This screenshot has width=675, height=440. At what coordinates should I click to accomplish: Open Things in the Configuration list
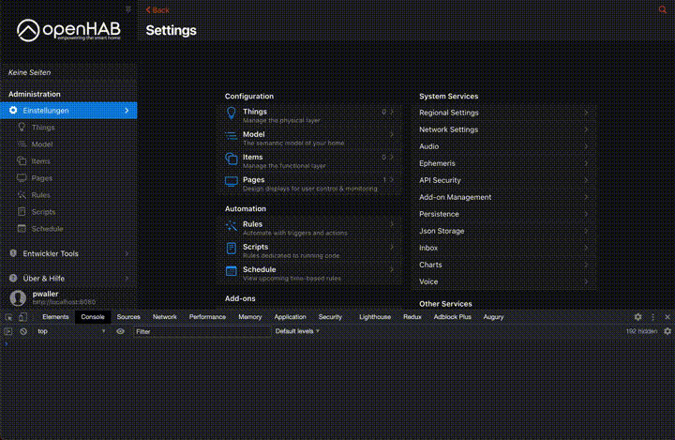[x=309, y=115]
